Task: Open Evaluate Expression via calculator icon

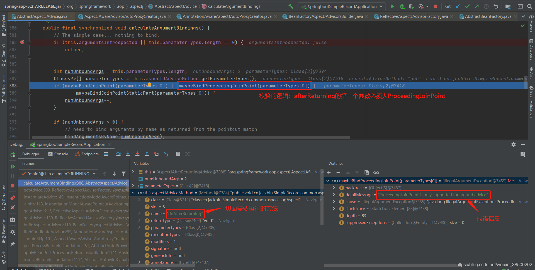Action: (178, 154)
